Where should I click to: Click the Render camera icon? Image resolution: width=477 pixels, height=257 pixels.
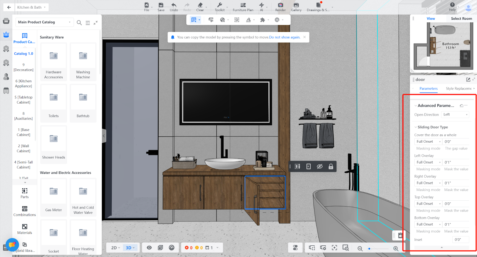(280, 5)
